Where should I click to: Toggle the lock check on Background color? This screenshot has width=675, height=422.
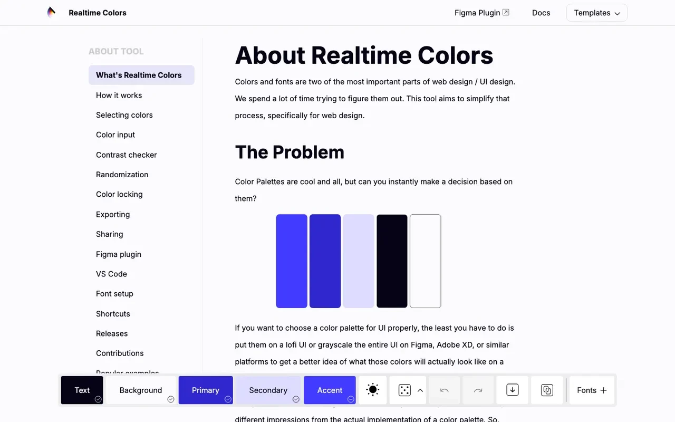[x=171, y=399]
